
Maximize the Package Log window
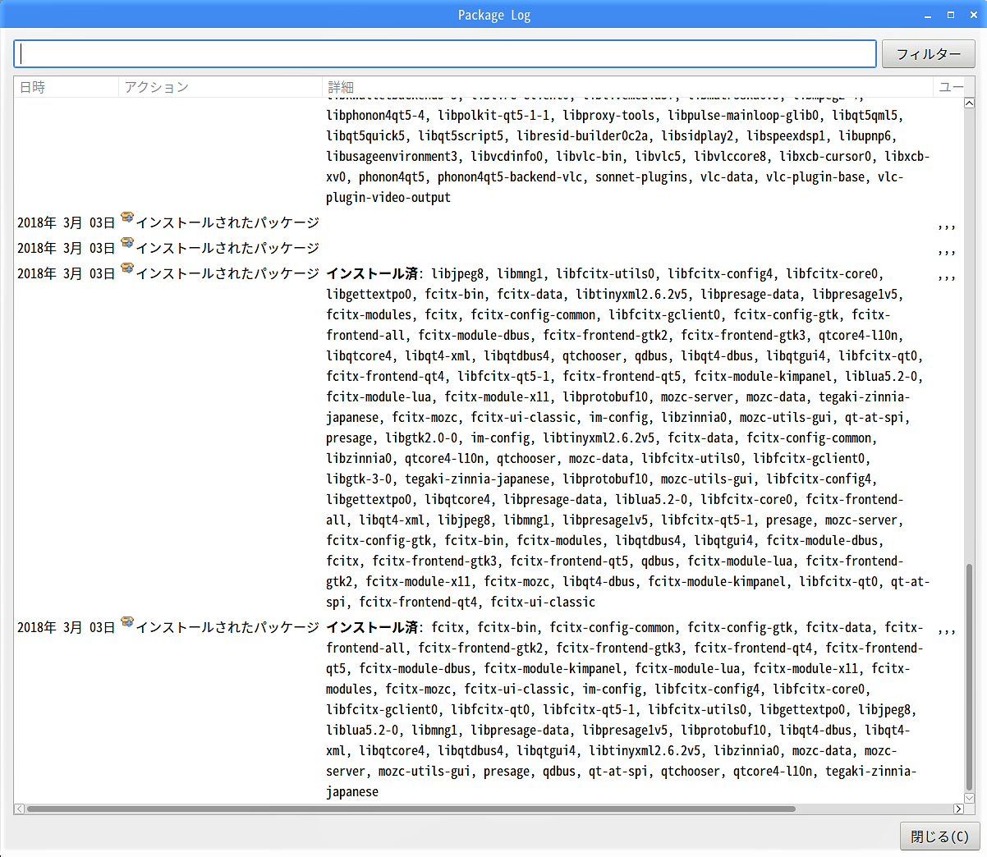coord(951,15)
